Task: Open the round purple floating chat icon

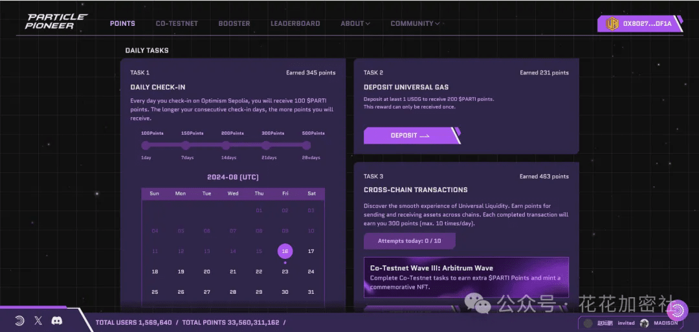Action: [678, 311]
